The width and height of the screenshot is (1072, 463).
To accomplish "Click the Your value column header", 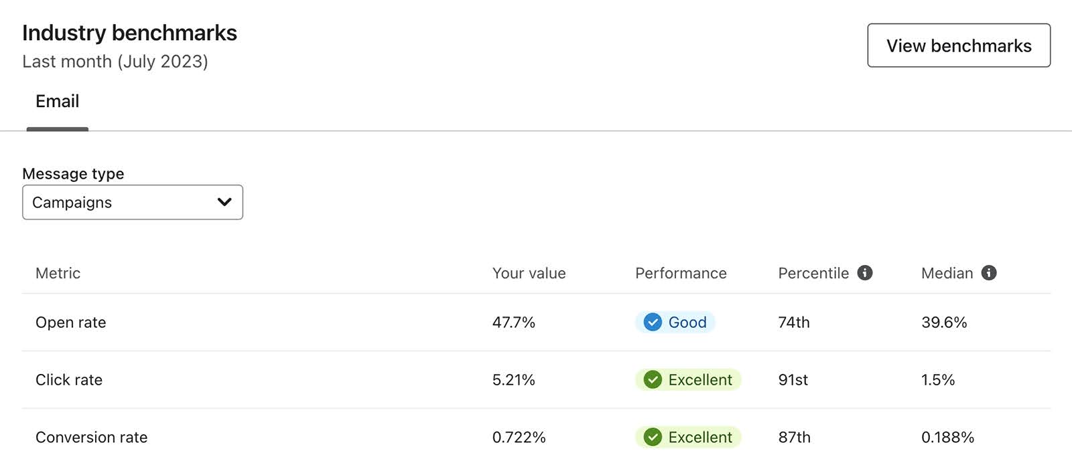I will point(529,273).
